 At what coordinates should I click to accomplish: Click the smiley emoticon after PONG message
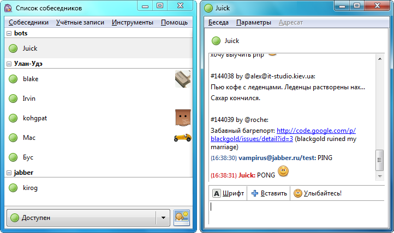(283, 171)
